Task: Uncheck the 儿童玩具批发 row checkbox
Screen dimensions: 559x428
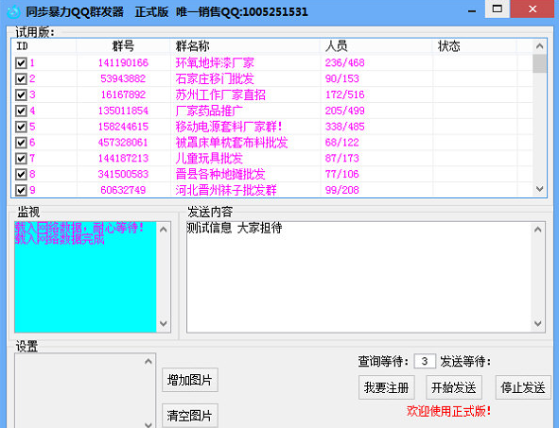Action: 21,158
